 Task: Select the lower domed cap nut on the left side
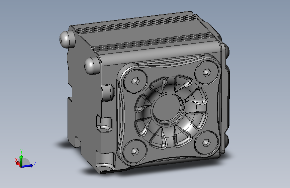pyautogui.click(x=92, y=66)
